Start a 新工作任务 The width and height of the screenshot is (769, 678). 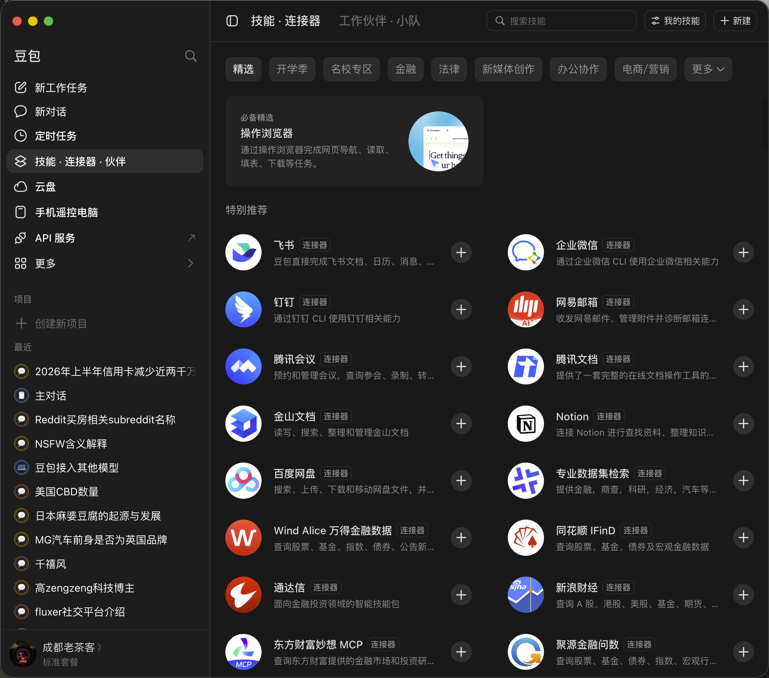[x=105, y=88]
